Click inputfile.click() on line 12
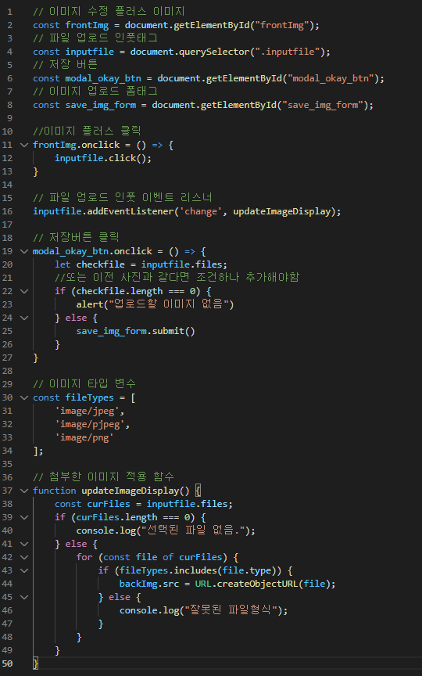 coord(103,158)
